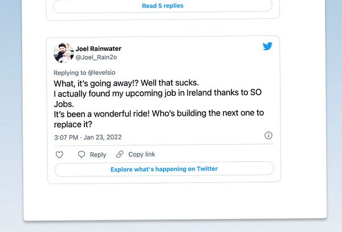
Task: Click the tweet's last line "replace it?"
Action: pyautogui.click(x=73, y=124)
